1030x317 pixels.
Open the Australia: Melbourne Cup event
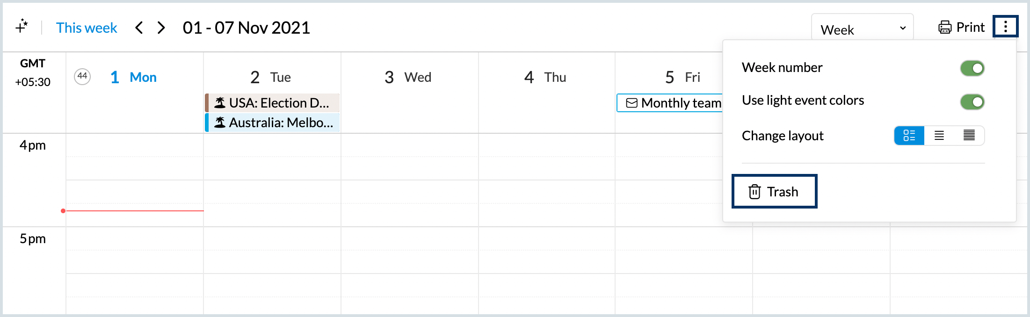click(x=272, y=122)
